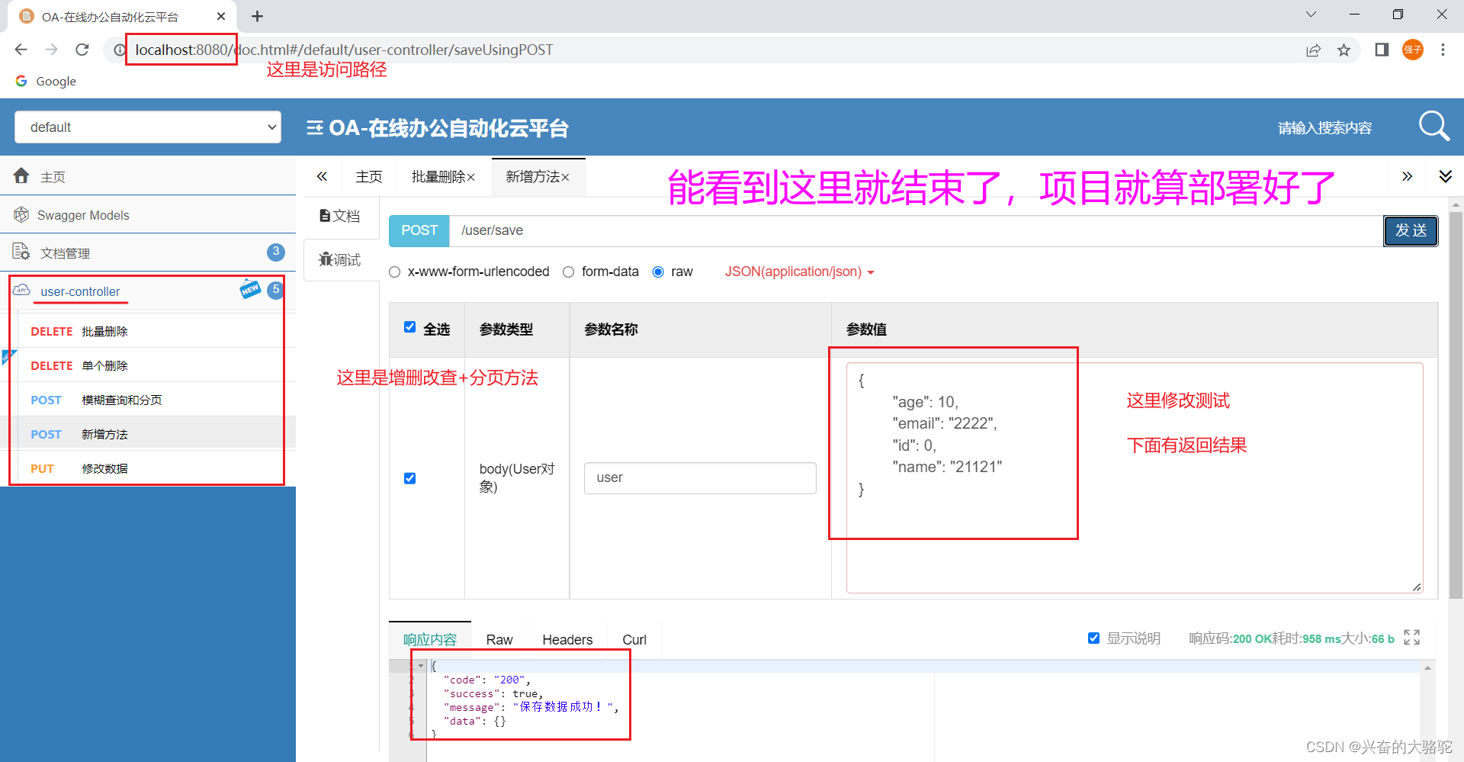Open the JSON(application/json) content type dropdown

(x=798, y=272)
